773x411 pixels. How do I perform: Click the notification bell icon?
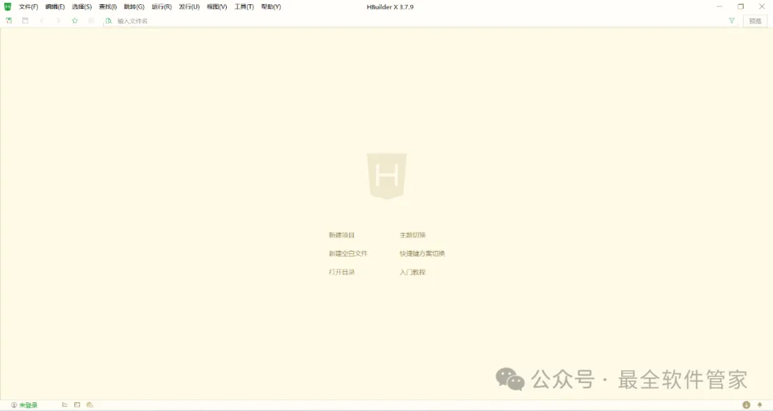[x=759, y=405]
